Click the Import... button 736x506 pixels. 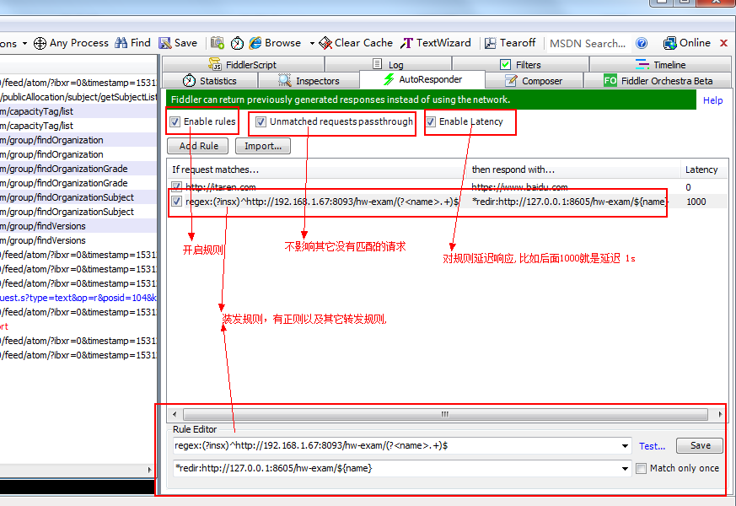[263, 146]
